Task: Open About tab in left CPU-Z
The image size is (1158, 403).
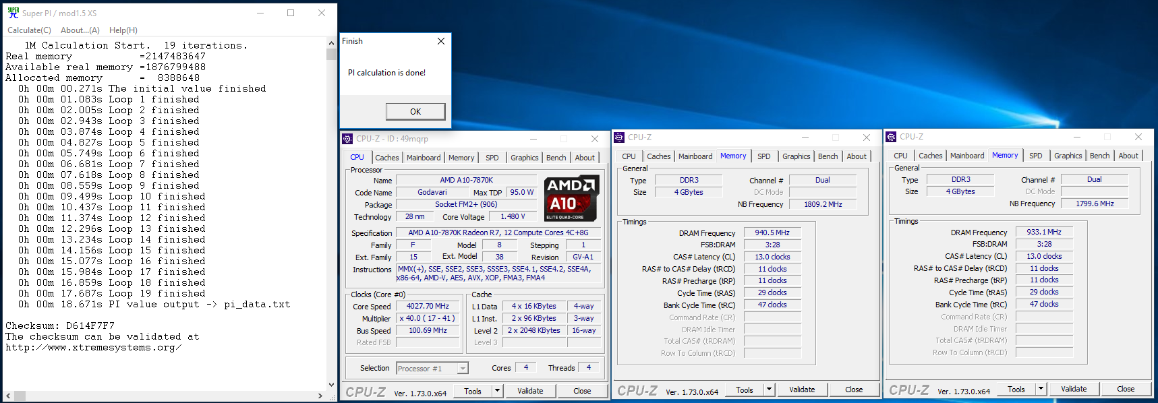Action: [585, 158]
